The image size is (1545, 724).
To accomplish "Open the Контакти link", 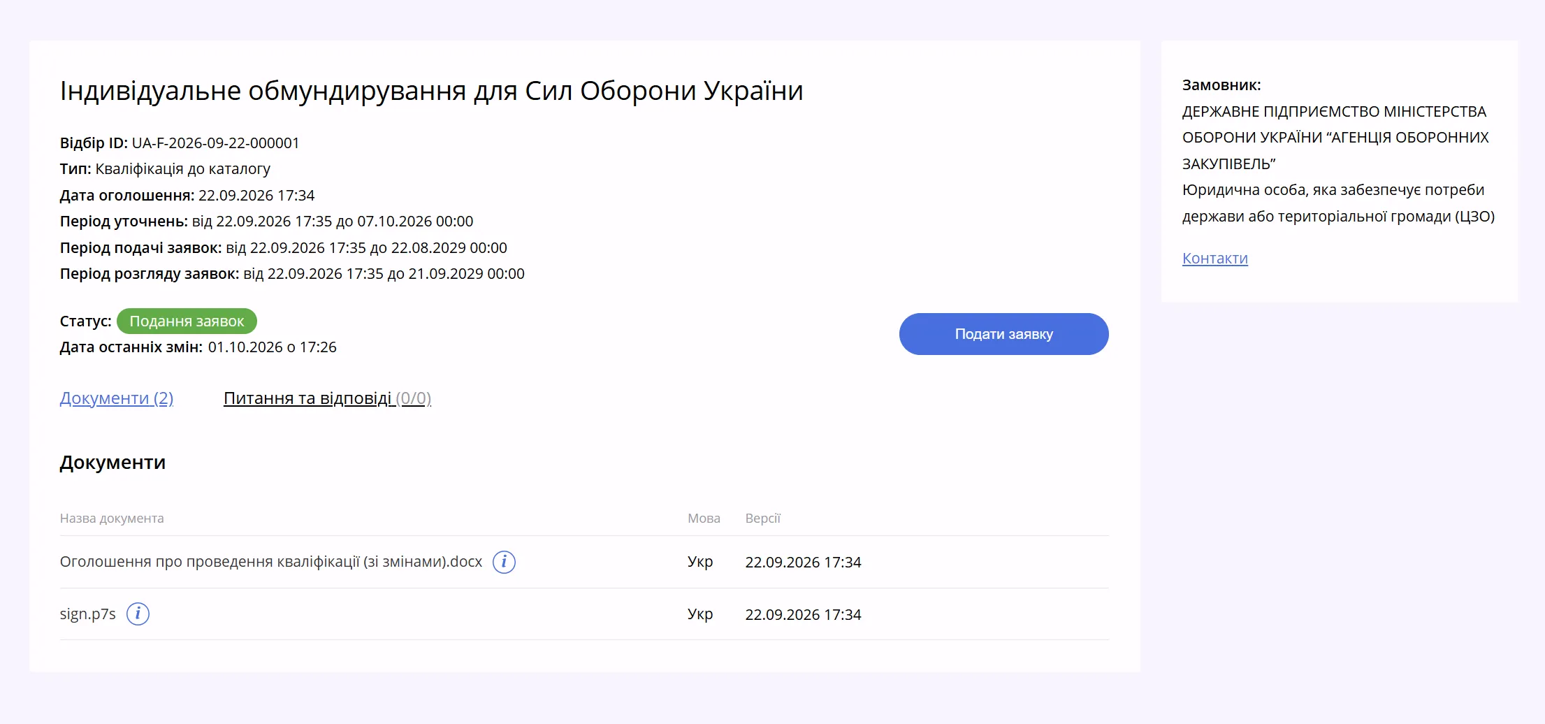I will (x=1214, y=259).
